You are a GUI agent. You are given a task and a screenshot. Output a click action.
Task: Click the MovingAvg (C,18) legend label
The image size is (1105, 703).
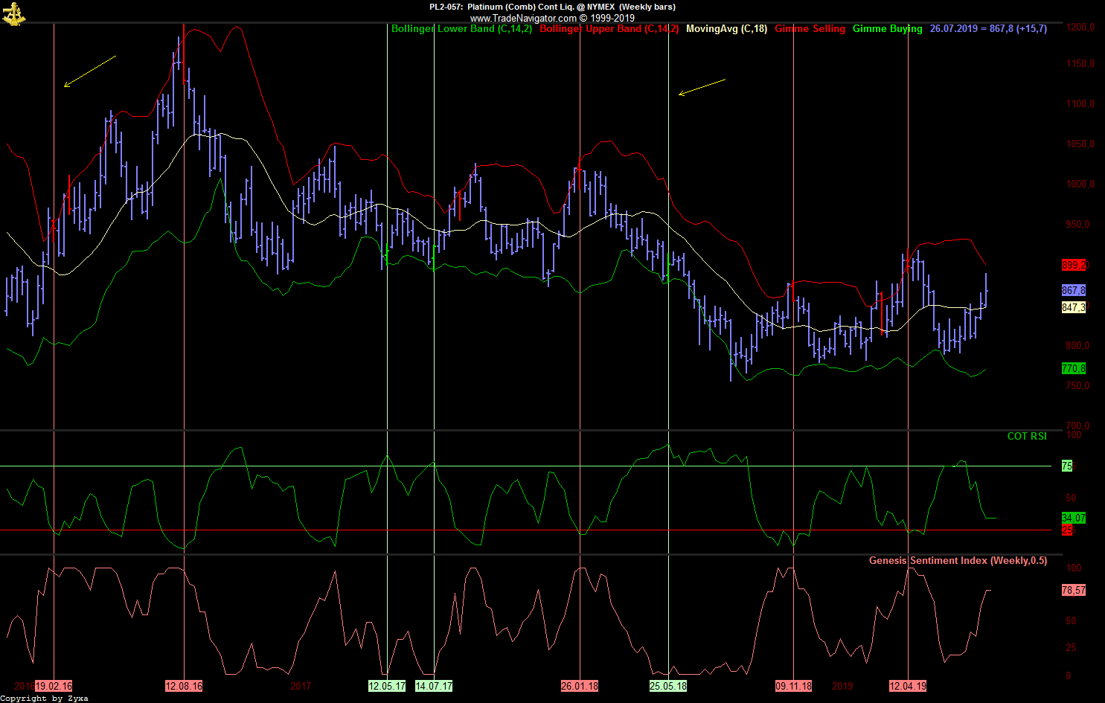click(726, 29)
